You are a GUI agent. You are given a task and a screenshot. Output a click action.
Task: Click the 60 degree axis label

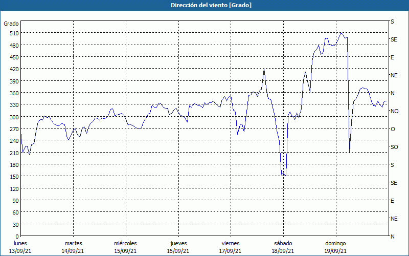click(16, 212)
